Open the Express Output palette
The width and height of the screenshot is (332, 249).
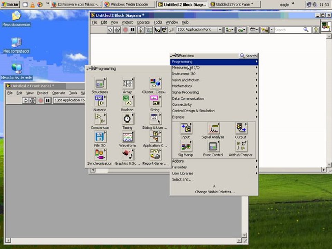241,128
